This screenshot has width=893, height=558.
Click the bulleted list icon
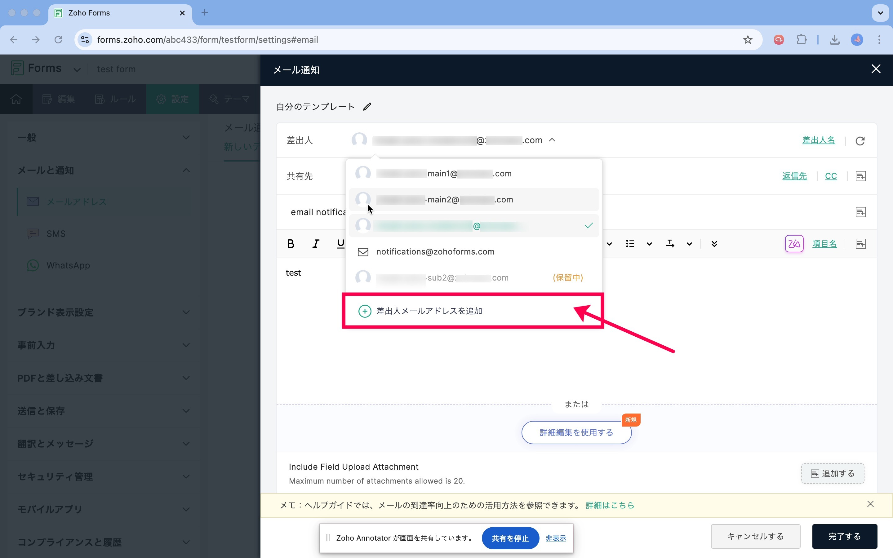click(x=630, y=244)
